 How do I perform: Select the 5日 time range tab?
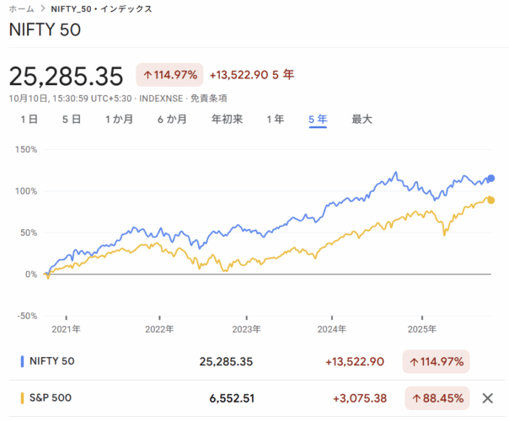pos(71,120)
